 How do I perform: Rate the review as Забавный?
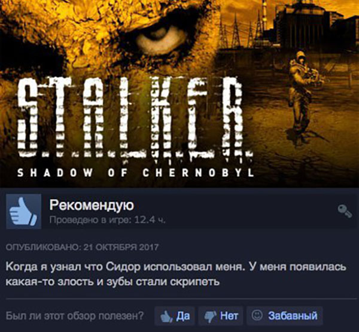285,316
